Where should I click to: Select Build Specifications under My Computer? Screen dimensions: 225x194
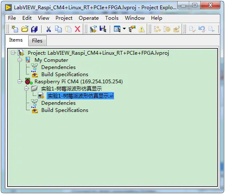(65, 74)
